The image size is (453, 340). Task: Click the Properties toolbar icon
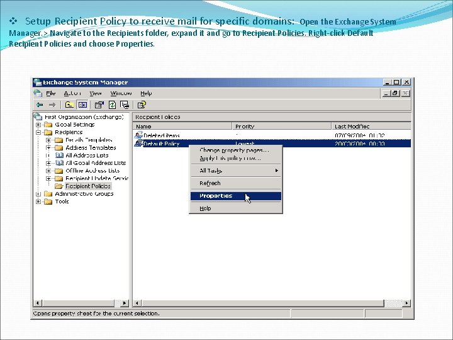(99, 105)
